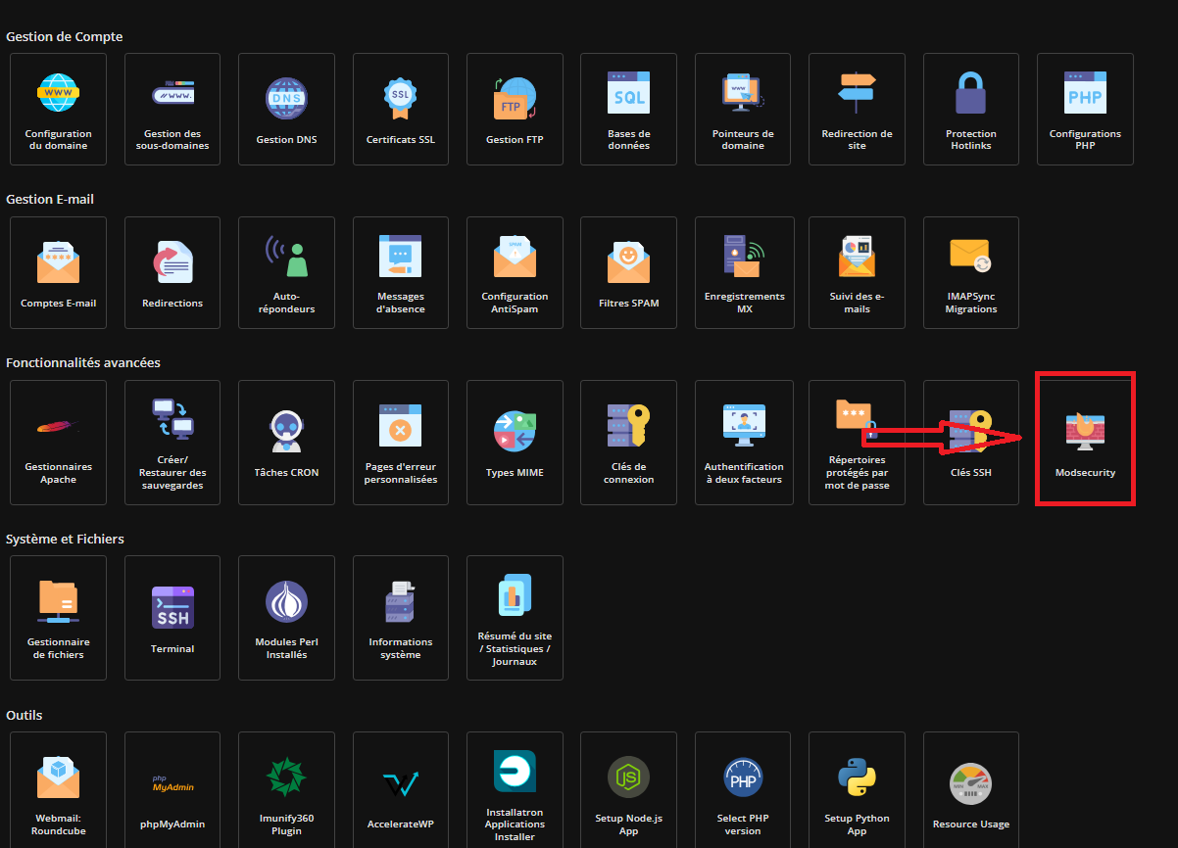Open Enregistrements MX
The image size is (1178, 848).
[x=743, y=272]
